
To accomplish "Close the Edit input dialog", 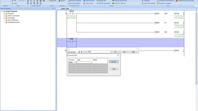I will coord(136,49).
